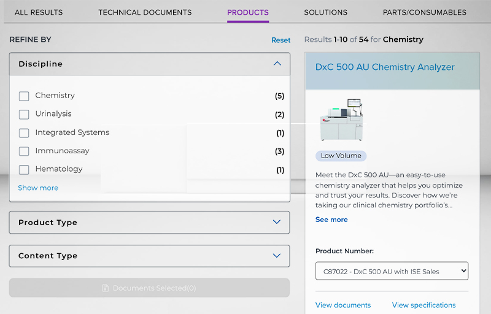The width and height of the screenshot is (491, 314).
Task: Click the Immunoassay label text
Action: [x=63, y=151]
